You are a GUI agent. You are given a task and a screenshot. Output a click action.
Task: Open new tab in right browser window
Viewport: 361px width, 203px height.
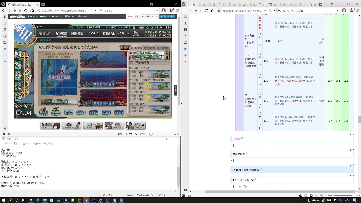(x=321, y=5)
